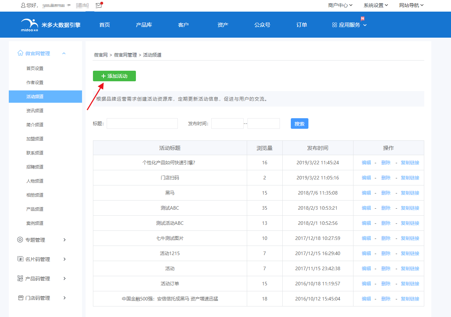The height and width of the screenshot is (317, 451).
Task: Click the 微官网 breadcrumb link
Action: [101, 55]
